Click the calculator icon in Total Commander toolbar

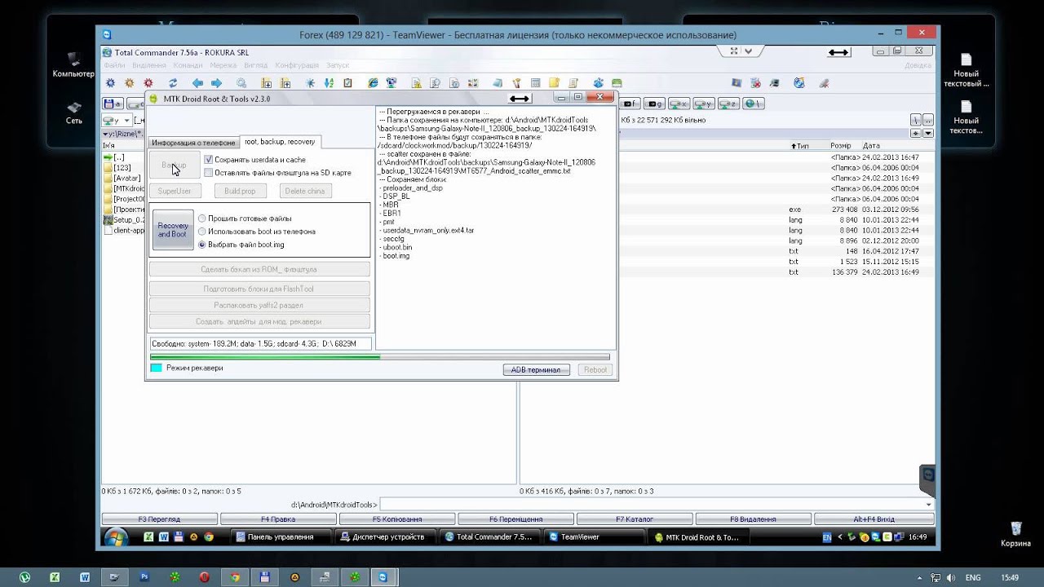(536, 82)
